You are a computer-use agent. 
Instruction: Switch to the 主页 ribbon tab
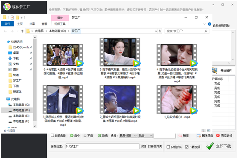pos(20,24)
